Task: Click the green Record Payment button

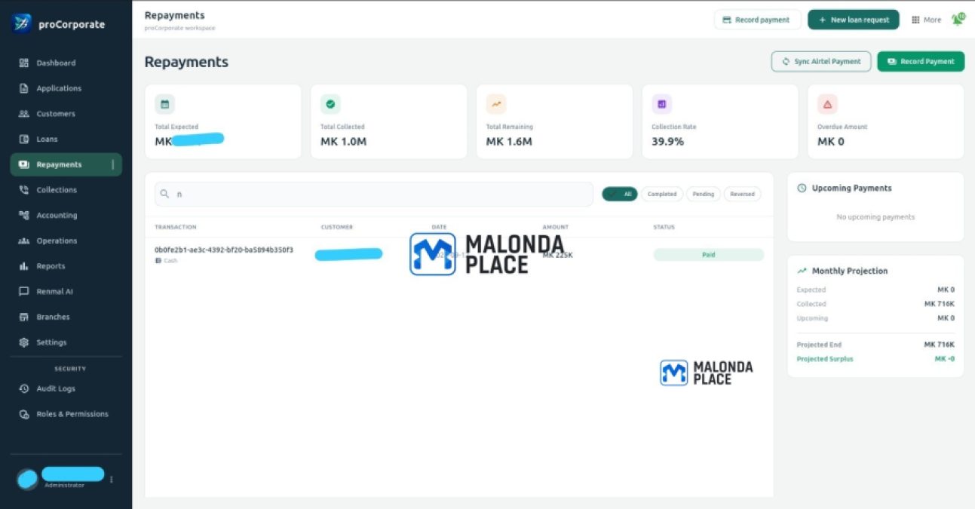Action: tap(921, 61)
